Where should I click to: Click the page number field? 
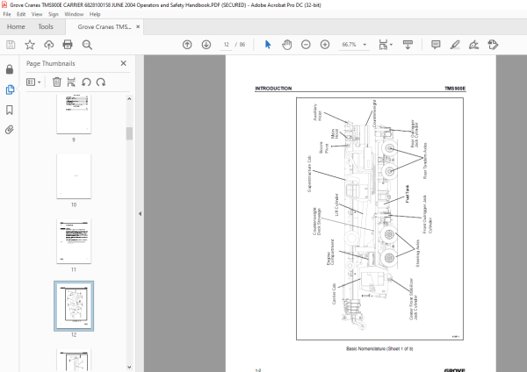coord(227,45)
